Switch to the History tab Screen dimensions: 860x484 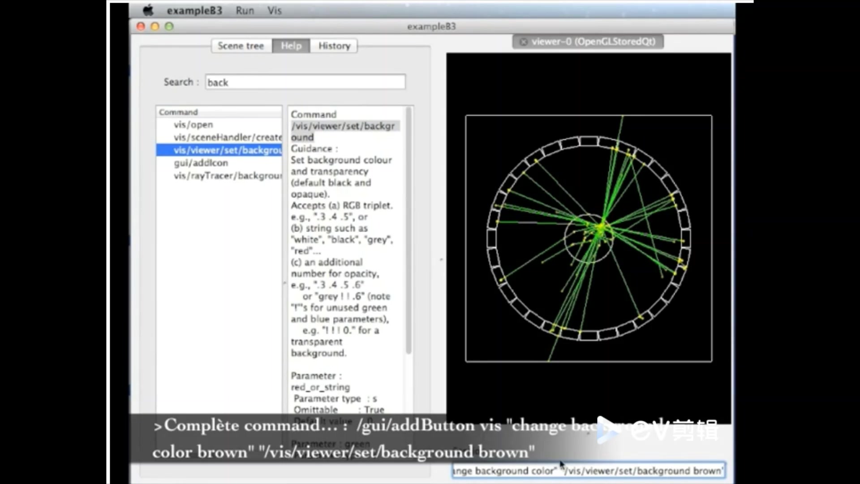pos(334,46)
